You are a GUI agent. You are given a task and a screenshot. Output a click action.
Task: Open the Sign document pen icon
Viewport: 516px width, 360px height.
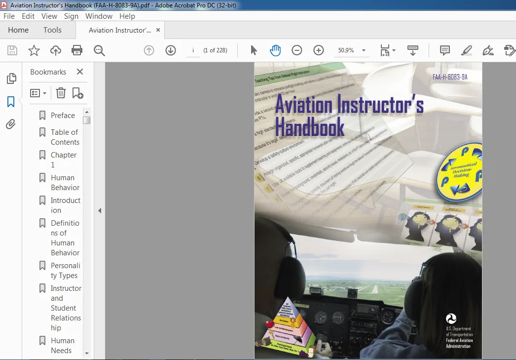click(488, 50)
